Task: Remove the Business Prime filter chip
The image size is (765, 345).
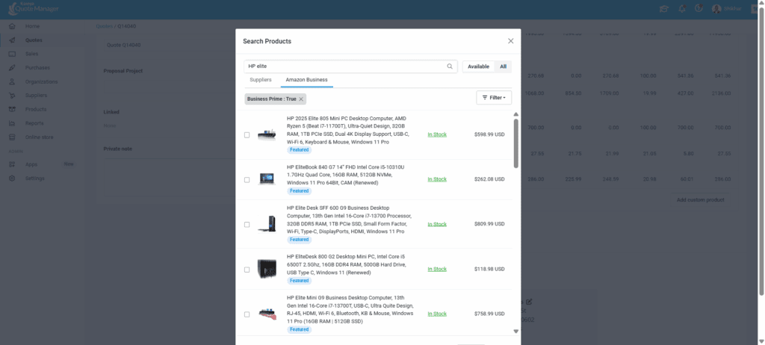Action: (301, 99)
